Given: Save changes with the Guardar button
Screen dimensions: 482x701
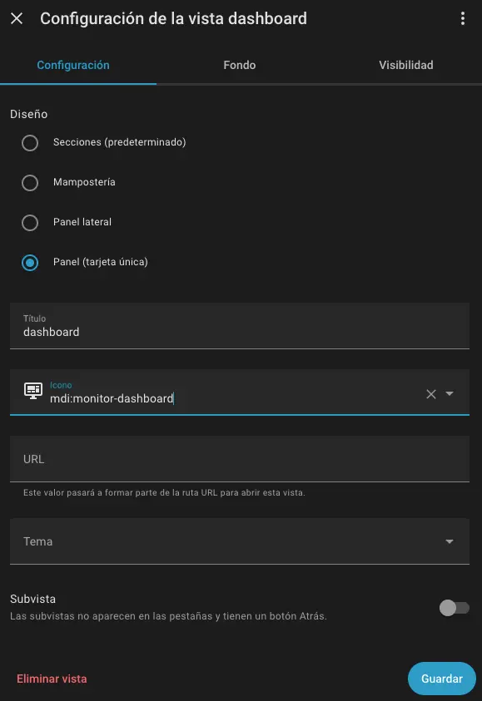Looking at the screenshot, I should tap(441, 678).
